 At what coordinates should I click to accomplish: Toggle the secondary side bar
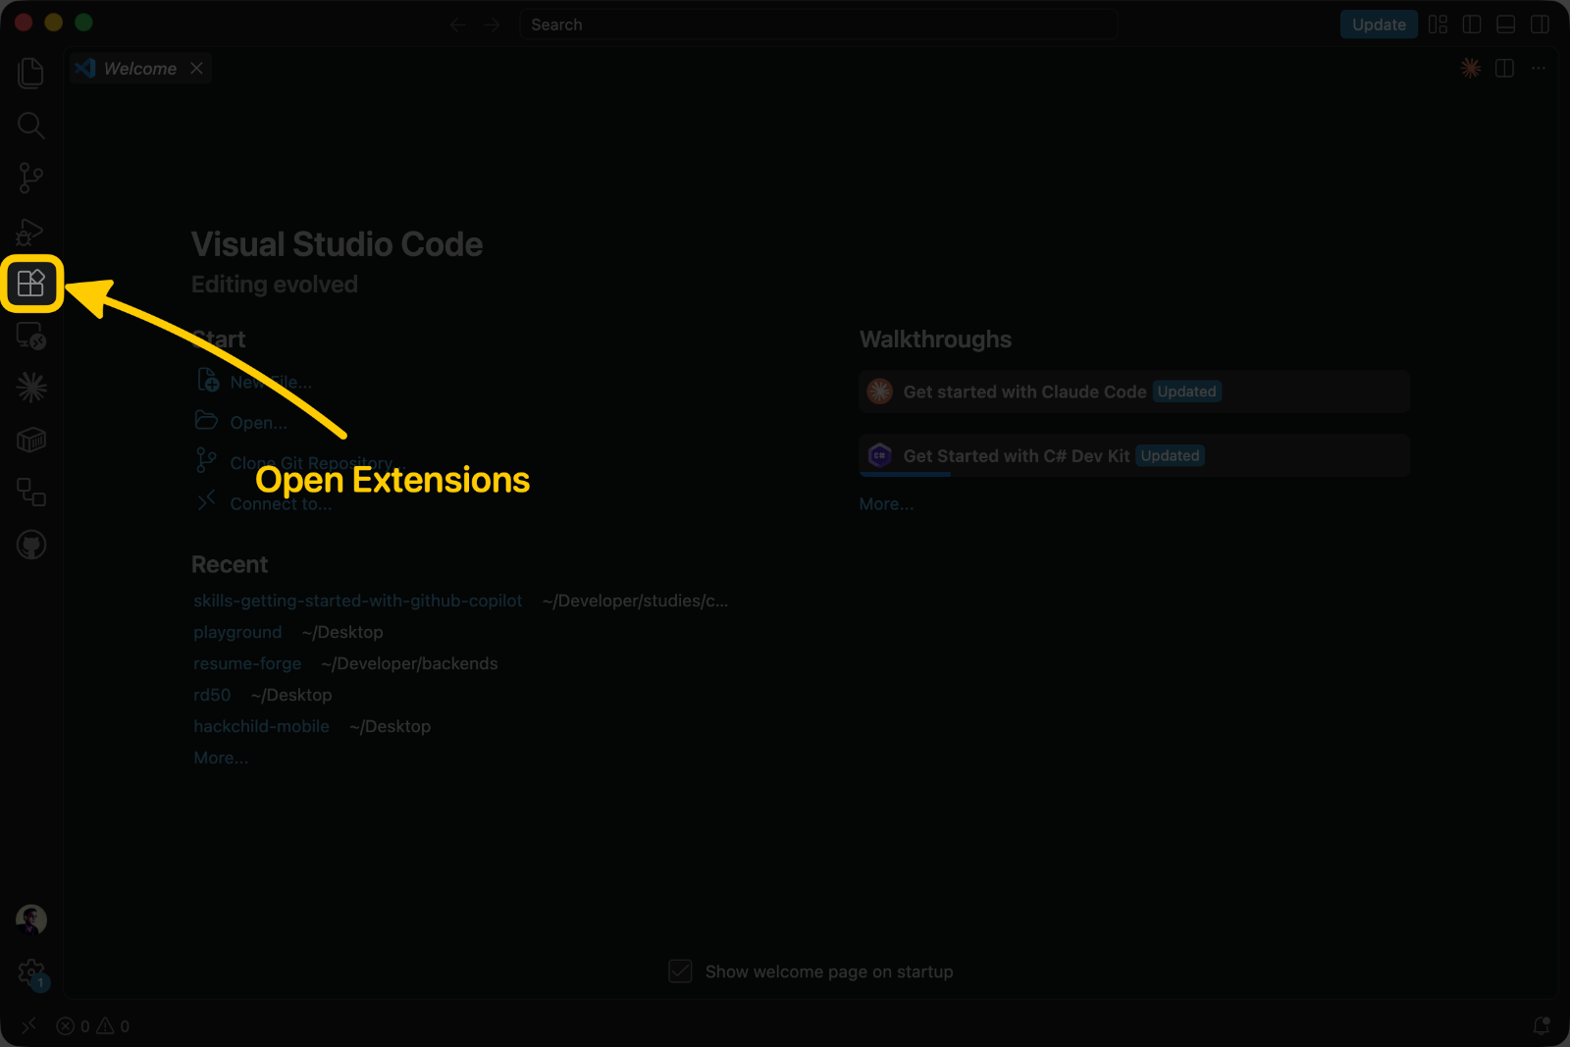[x=1541, y=25]
